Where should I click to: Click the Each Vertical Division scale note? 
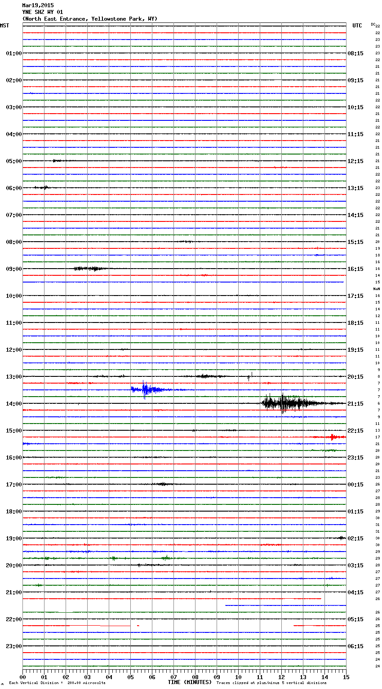[57, 683]
